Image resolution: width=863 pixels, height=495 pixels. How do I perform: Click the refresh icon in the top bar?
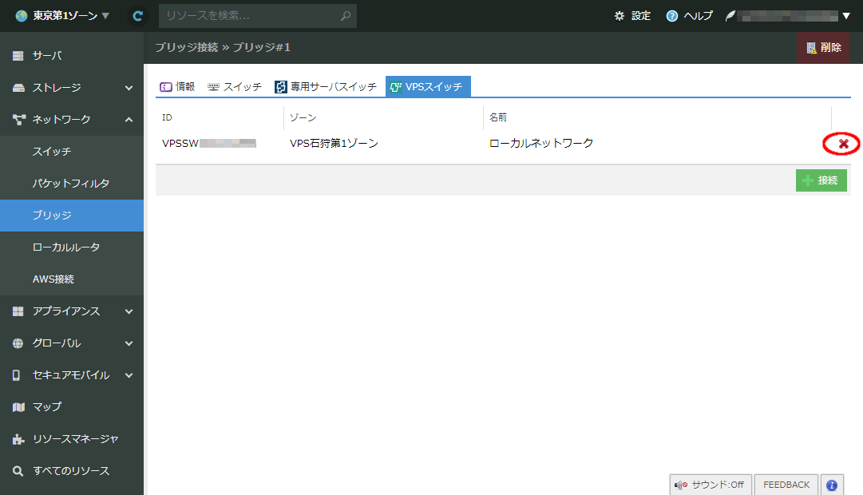pos(136,15)
